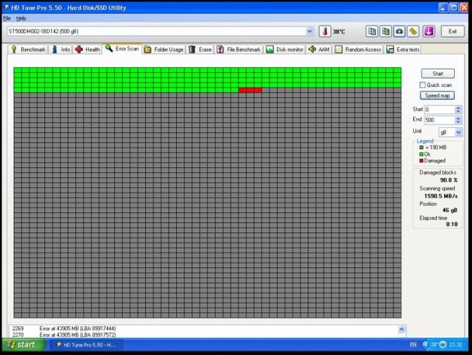Click the round tray icon beside the clock
472x355 pixels.
[x=443, y=345]
